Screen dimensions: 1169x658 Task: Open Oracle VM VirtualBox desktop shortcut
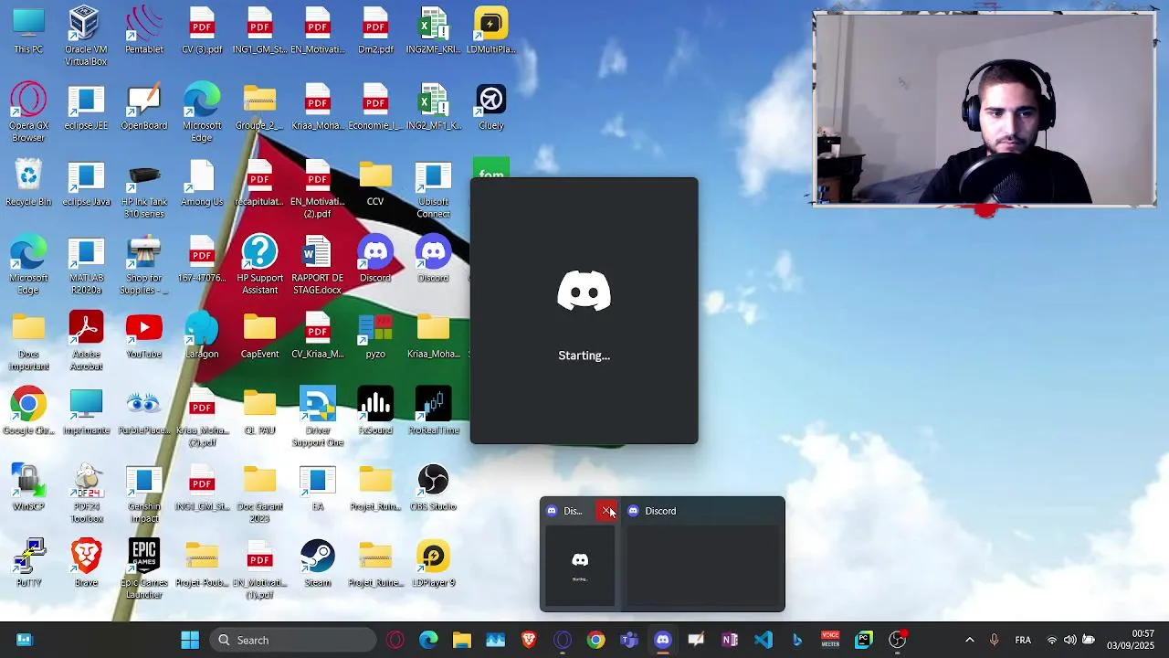pos(86,37)
